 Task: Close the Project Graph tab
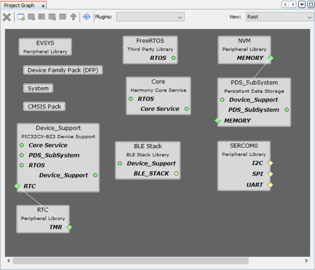(x=43, y=6)
